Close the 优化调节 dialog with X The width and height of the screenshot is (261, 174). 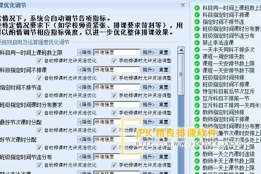(x=183, y=5)
